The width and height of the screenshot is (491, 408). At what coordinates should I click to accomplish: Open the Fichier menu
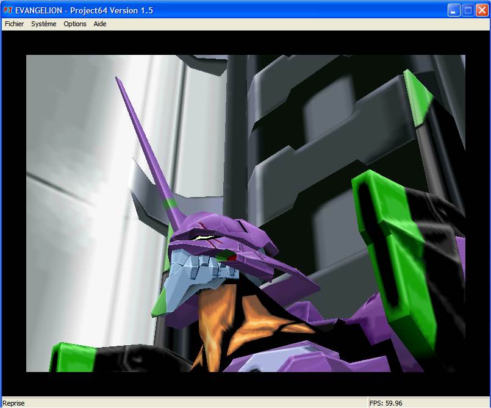pos(15,24)
